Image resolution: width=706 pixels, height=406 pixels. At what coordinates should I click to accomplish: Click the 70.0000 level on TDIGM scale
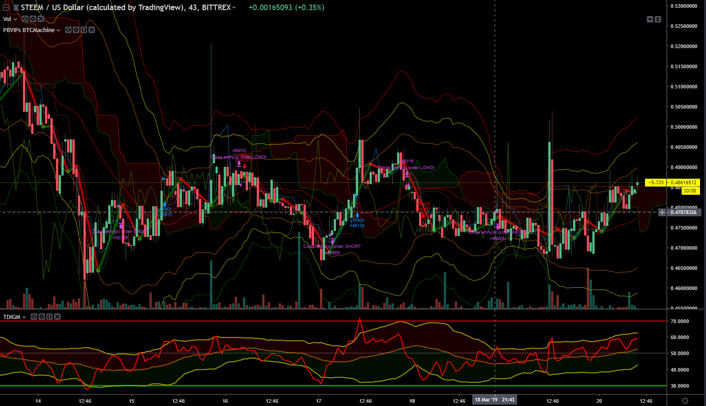pos(680,321)
